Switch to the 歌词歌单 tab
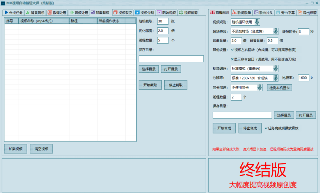Image resolution: width=320 pixels, height=193 pixels. coord(242,13)
